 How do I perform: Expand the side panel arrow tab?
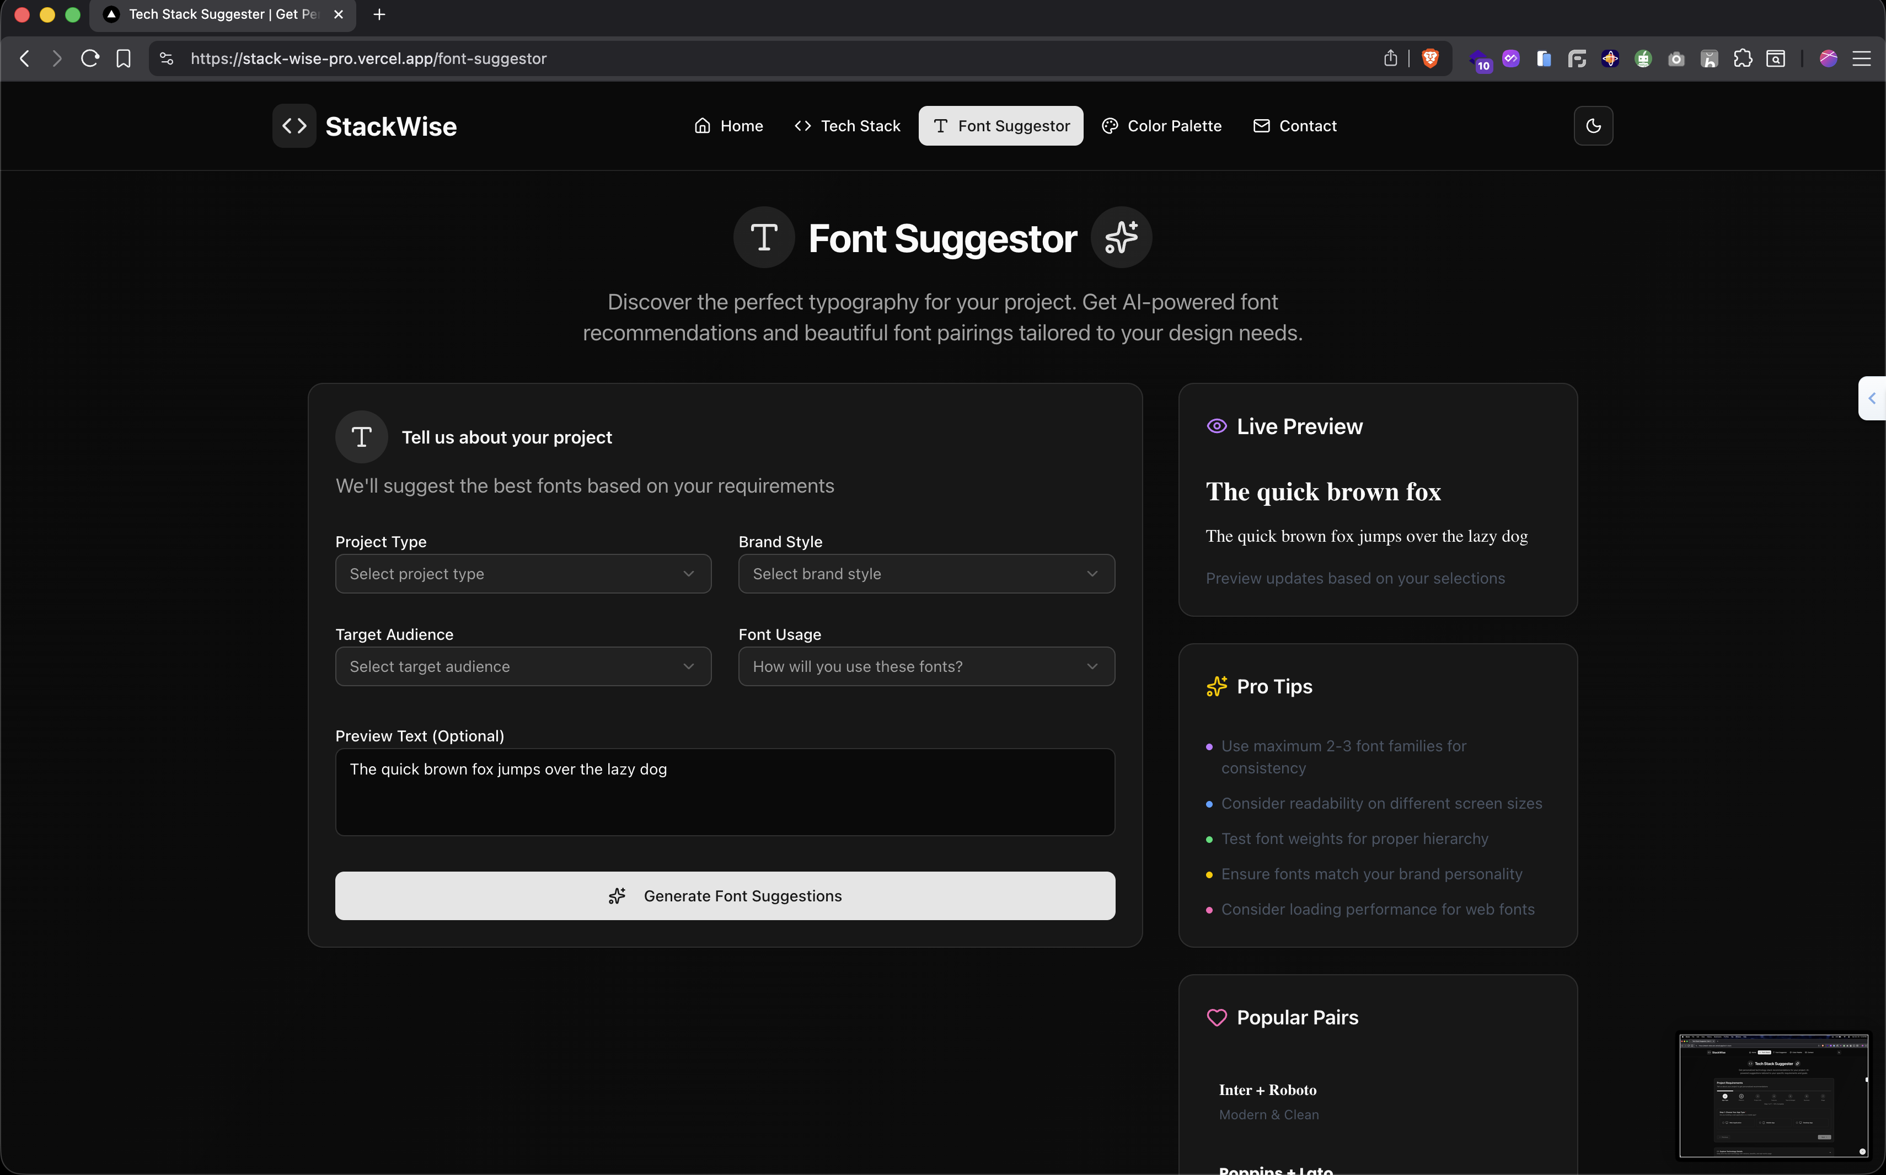pos(1872,398)
